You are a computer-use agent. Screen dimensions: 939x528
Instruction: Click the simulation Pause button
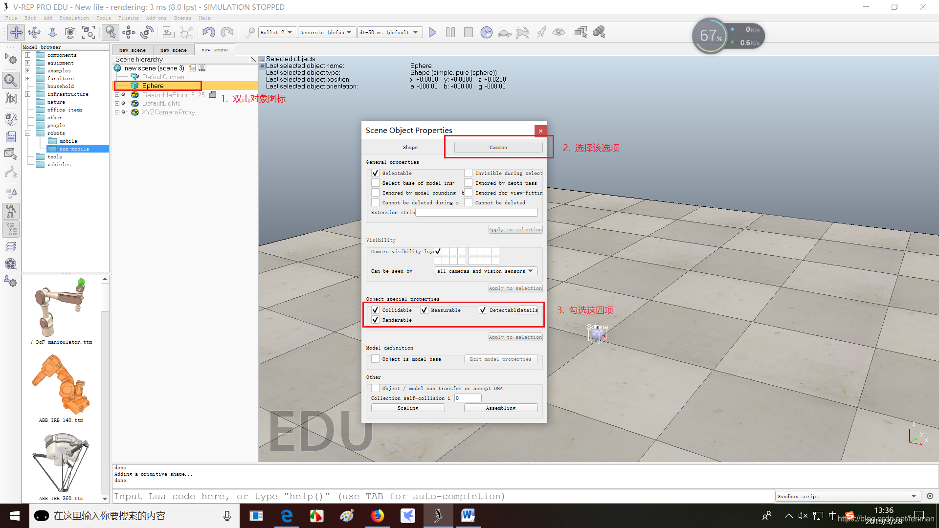[x=449, y=32]
